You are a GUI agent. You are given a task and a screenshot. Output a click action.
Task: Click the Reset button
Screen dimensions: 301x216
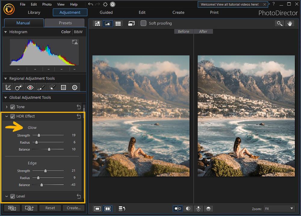[x=50, y=208]
